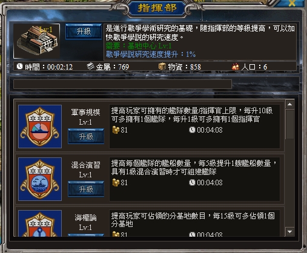Viewport: 307px width, 253px height.
Task: Click the metal stack icon beside 金屬
Action: coord(90,66)
